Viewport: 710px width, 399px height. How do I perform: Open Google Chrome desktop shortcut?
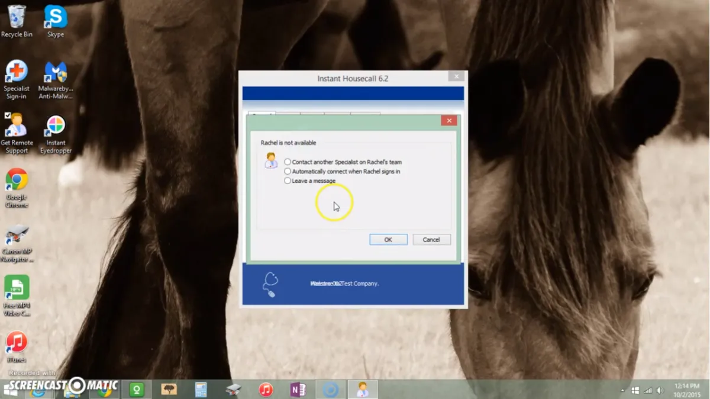point(17,188)
